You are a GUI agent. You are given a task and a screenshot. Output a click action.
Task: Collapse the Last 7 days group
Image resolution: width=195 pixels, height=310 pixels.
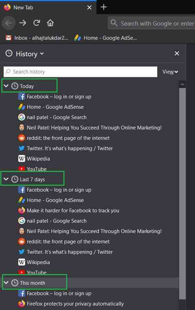point(6,179)
